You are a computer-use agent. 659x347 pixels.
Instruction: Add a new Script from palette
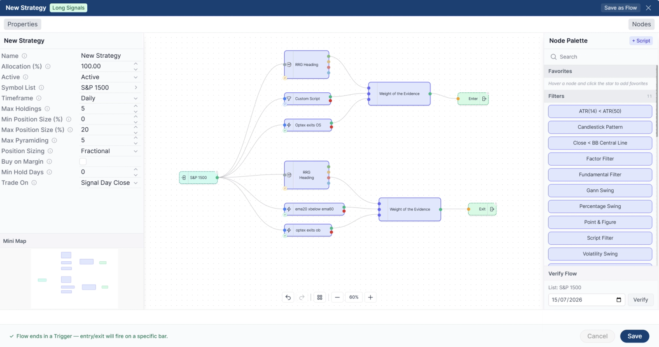(641, 41)
